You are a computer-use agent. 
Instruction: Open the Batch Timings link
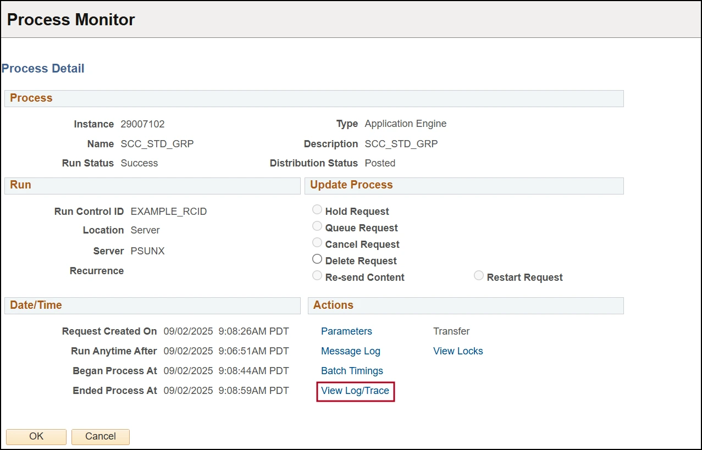click(352, 371)
